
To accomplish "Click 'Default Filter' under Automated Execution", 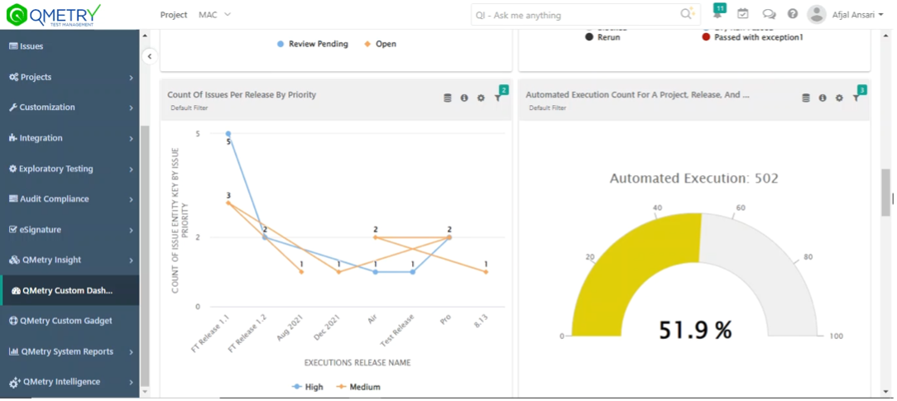I will (x=548, y=107).
